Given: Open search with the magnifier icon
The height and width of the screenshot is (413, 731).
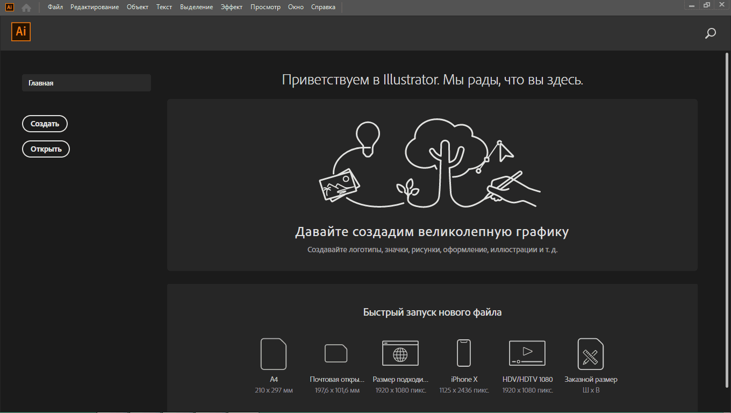Looking at the screenshot, I should coord(710,33).
